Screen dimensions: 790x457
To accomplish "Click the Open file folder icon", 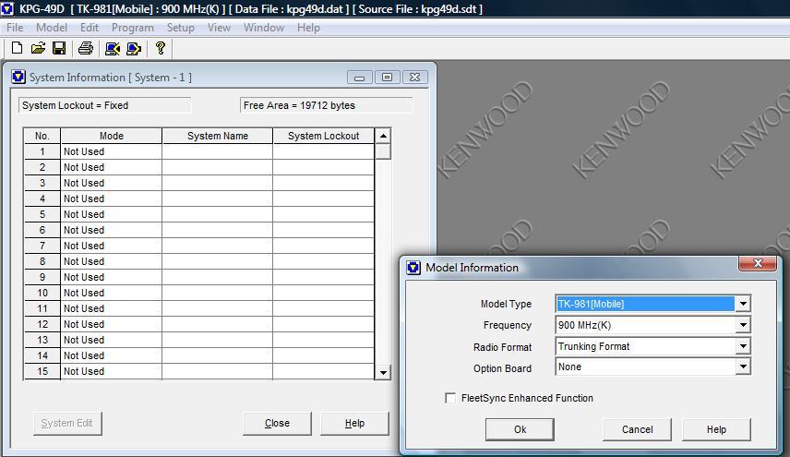I will point(38,48).
